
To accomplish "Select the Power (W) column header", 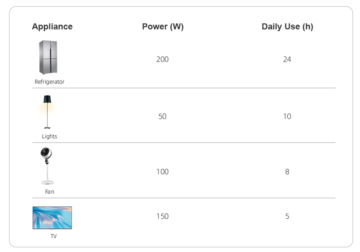I will pos(163,27).
